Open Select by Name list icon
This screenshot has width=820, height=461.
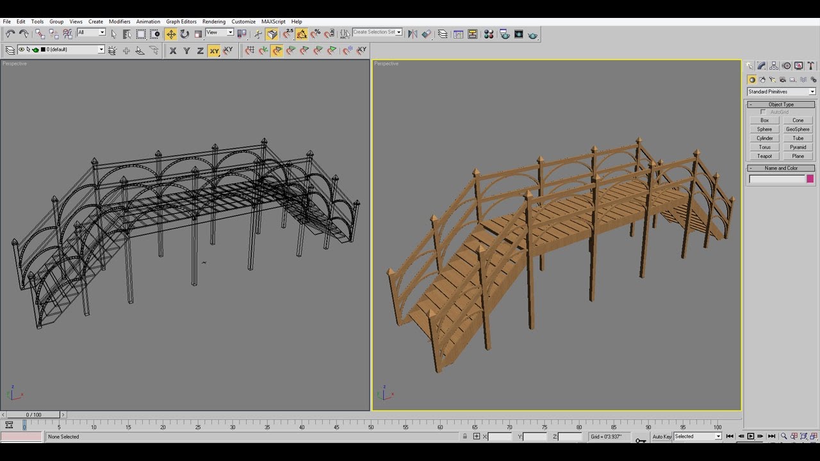coord(127,34)
